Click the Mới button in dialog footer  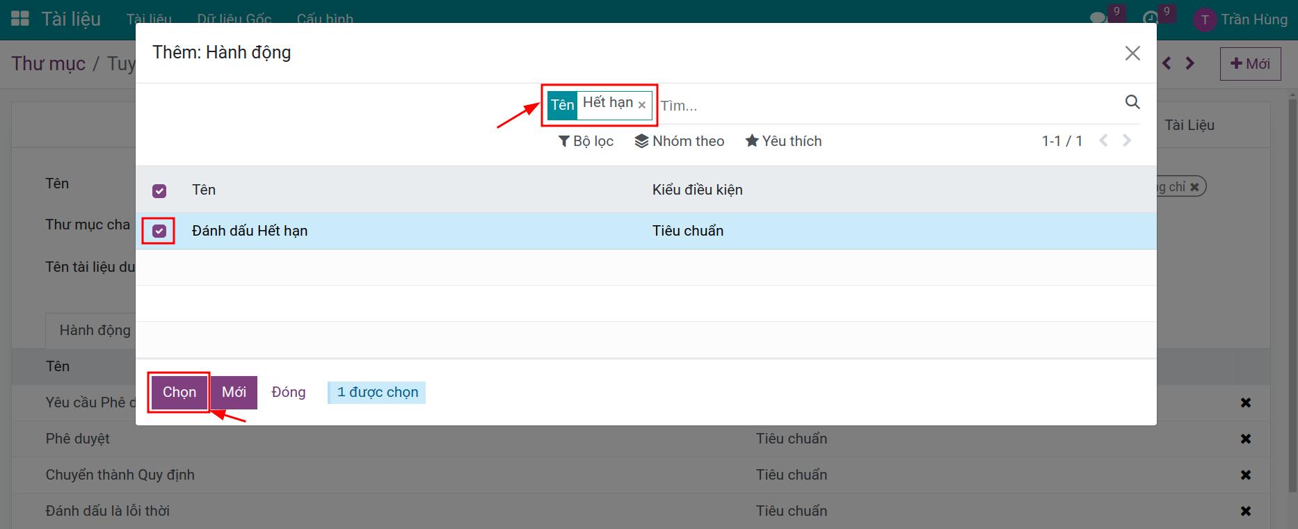tap(234, 392)
